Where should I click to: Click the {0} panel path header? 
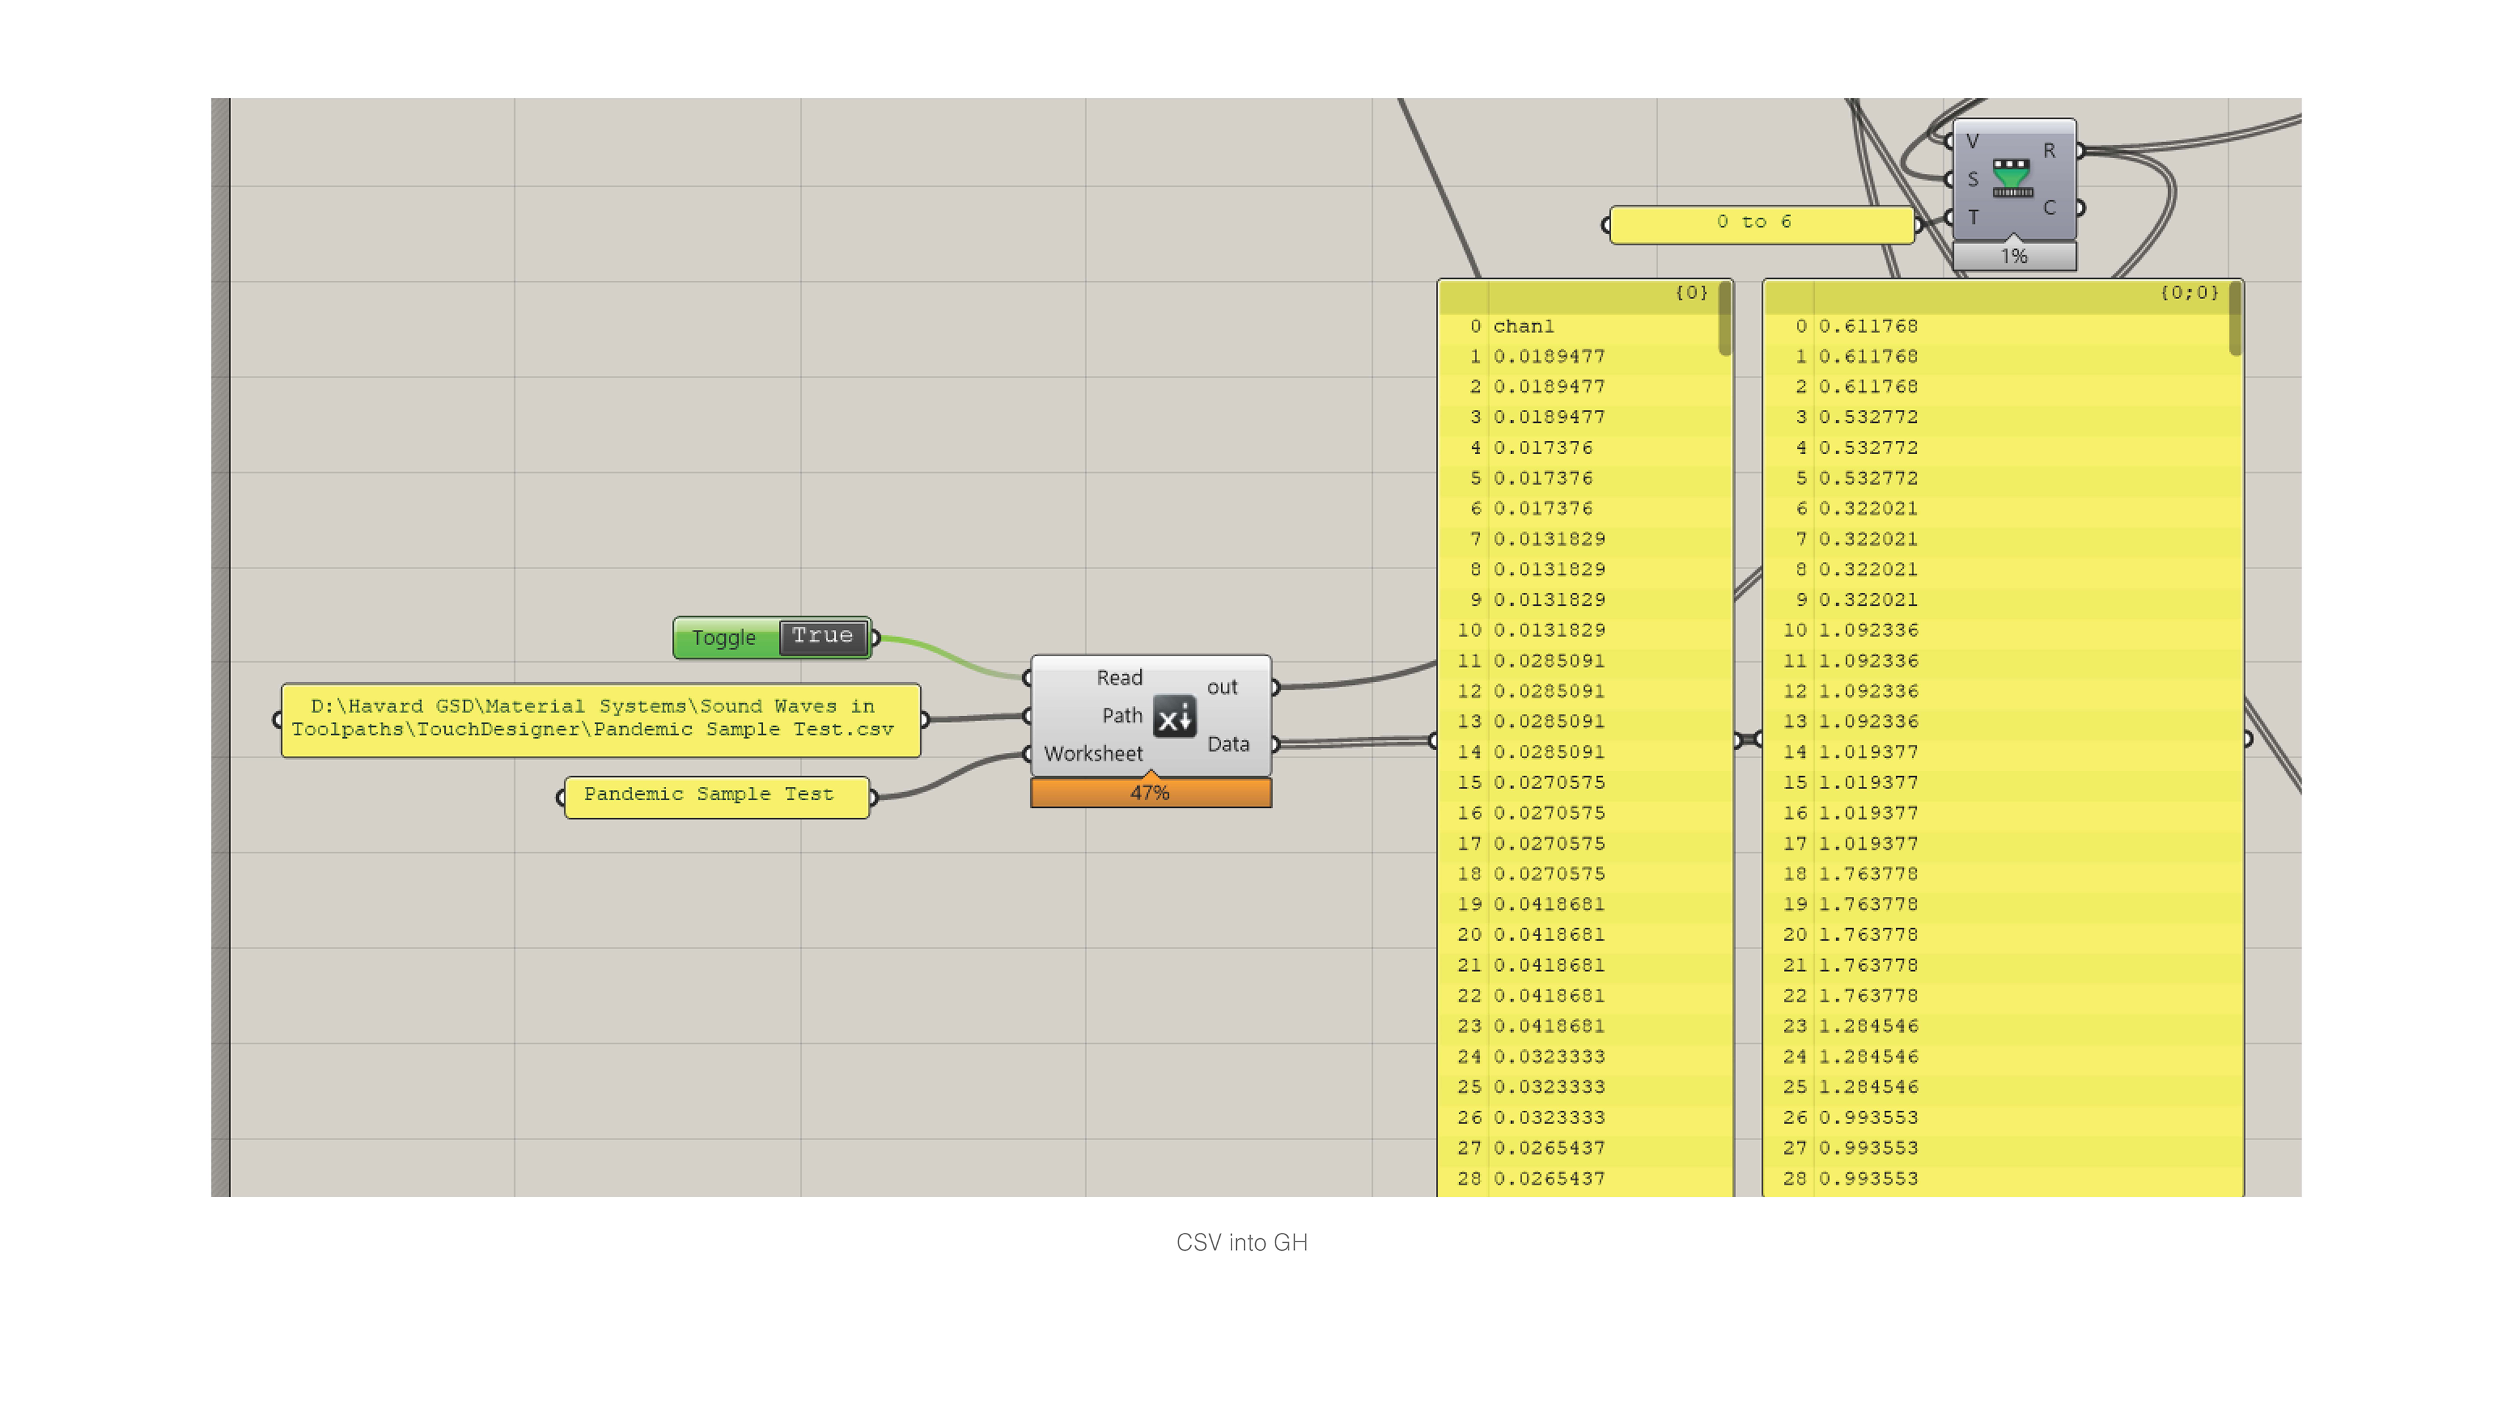(1692, 294)
